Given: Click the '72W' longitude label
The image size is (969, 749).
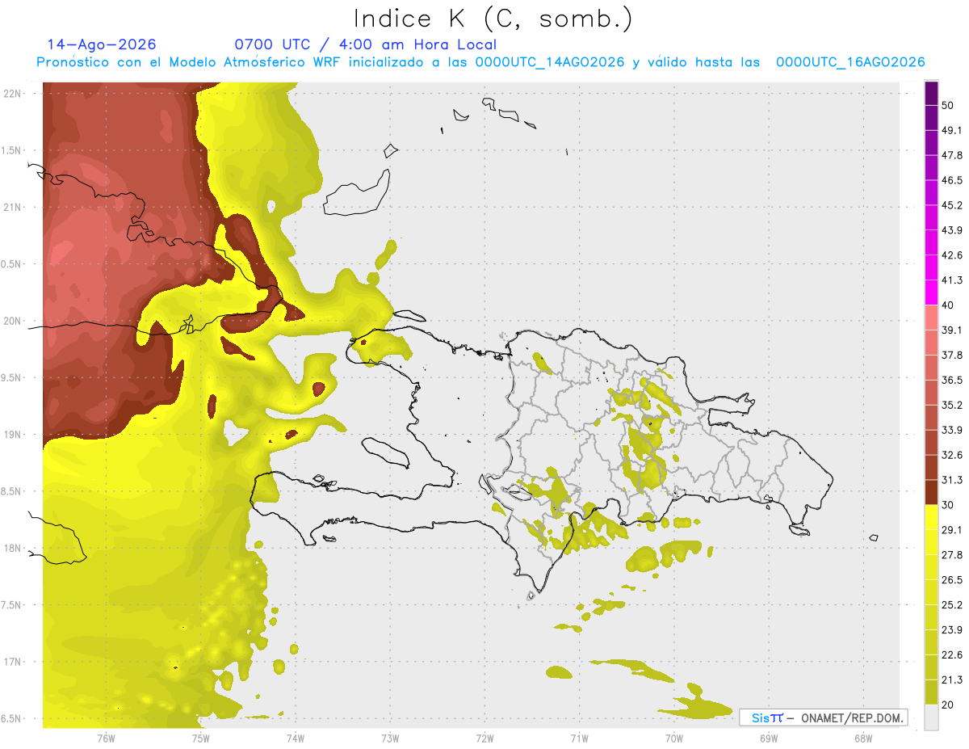Looking at the screenshot, I should click(484, 738).
